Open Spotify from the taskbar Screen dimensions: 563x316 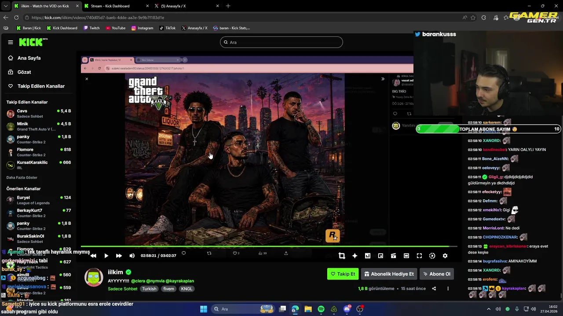[321, 309]
